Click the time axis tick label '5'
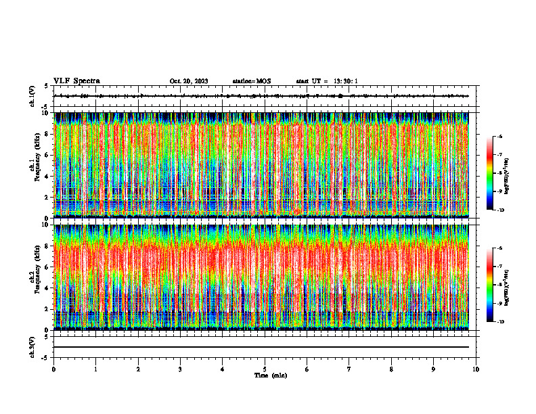The image size is (536, 414). point(265,369)
